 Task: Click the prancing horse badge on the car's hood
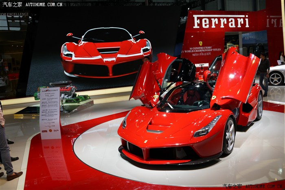146,141
